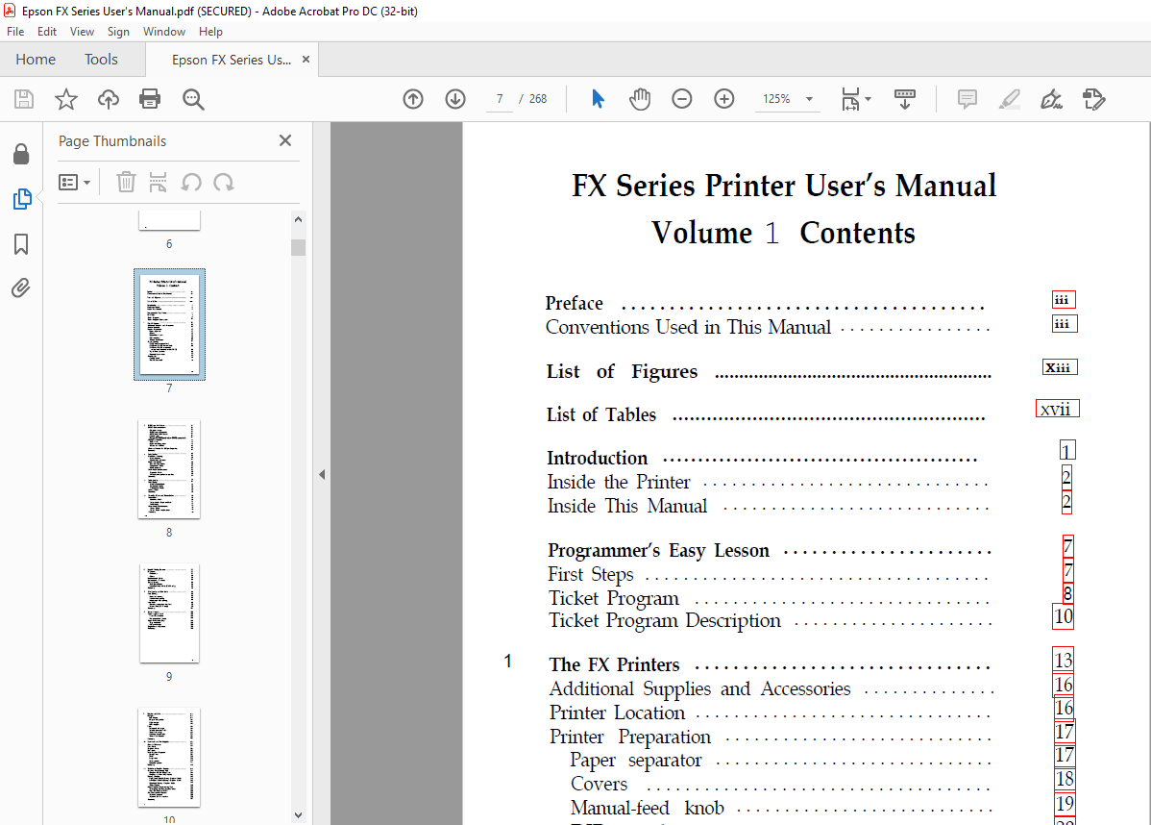Add document to starred favorites
Screen dimensions: 1151x825
click(x=66, y=99)
